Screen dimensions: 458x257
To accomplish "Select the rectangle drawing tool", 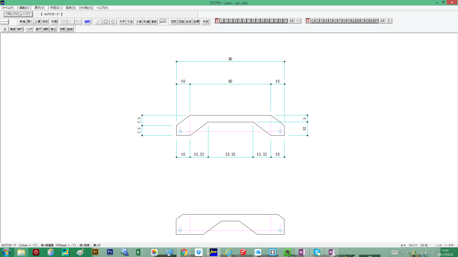I will tap(106, 21).
